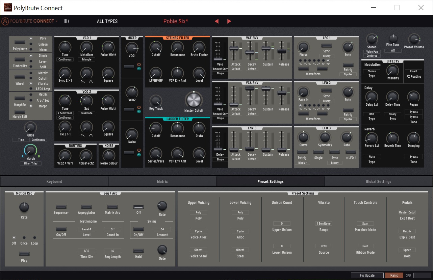Open the Global Settings tab

(x=378, y=181)
